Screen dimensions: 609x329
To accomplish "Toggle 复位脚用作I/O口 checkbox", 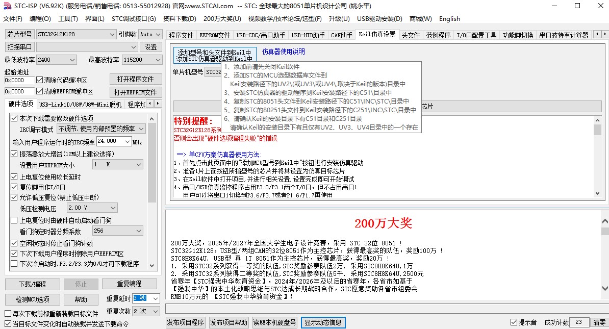I will coord(14,187).
